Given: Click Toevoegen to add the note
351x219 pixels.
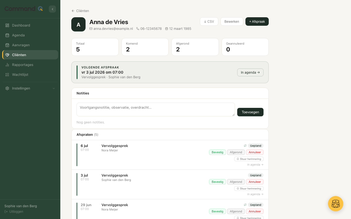Looking at the screenshot, I should [x=250, y=112].
